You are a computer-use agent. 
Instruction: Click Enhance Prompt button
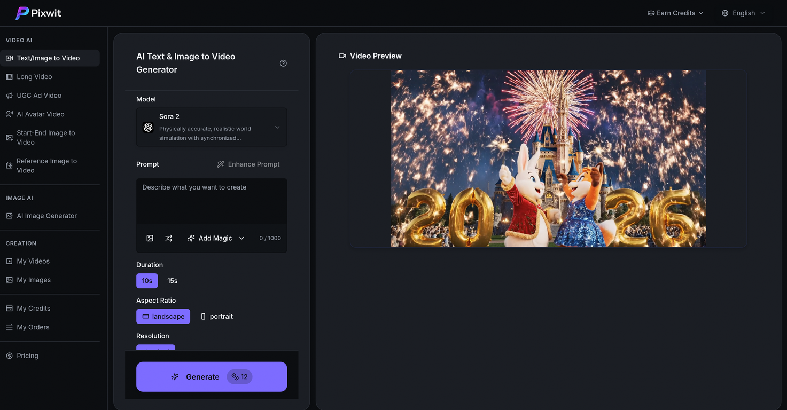[248, 164]
